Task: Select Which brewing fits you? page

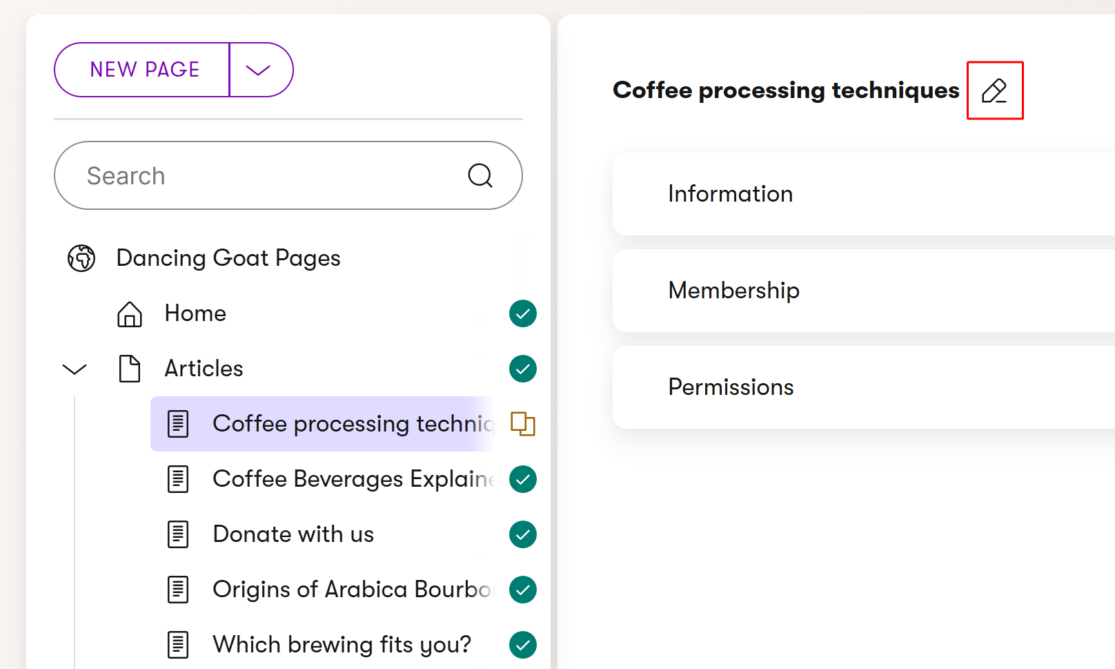Action: click(x=342, y=645)
